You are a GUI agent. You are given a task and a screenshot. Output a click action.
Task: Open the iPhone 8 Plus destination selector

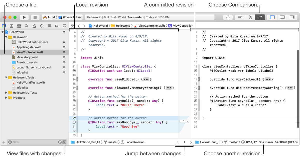tap(70, 17)
